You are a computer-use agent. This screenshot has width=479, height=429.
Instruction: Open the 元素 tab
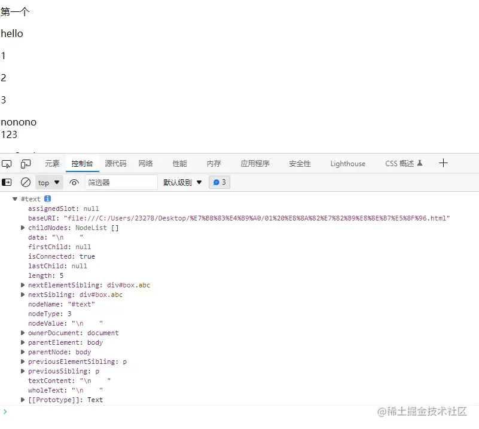[52, 164]
